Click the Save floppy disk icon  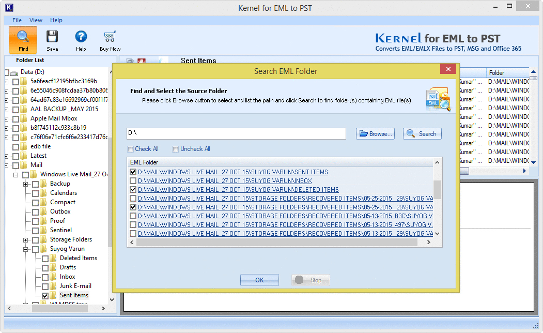click(x=52, y=36)
